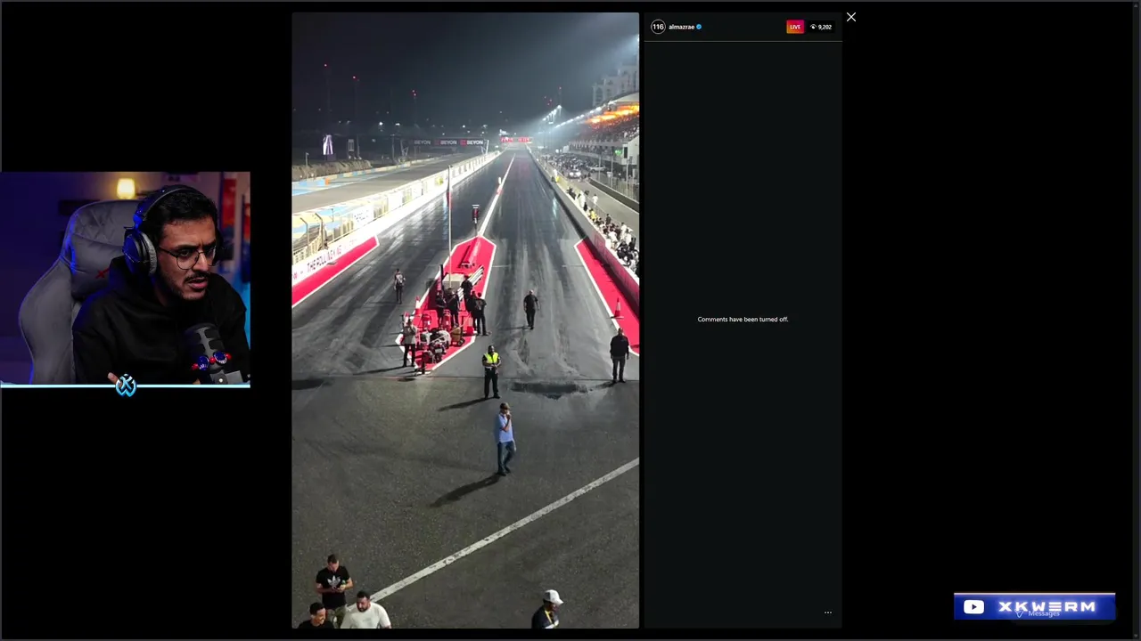Click the red LIVE badge
Image resolution: width=1141 pixels, height=641 pixels.
coord(795,27)
